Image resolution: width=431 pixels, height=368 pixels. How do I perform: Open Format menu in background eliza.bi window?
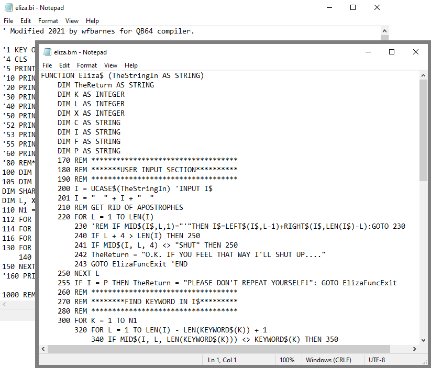(x=48, y=21)
